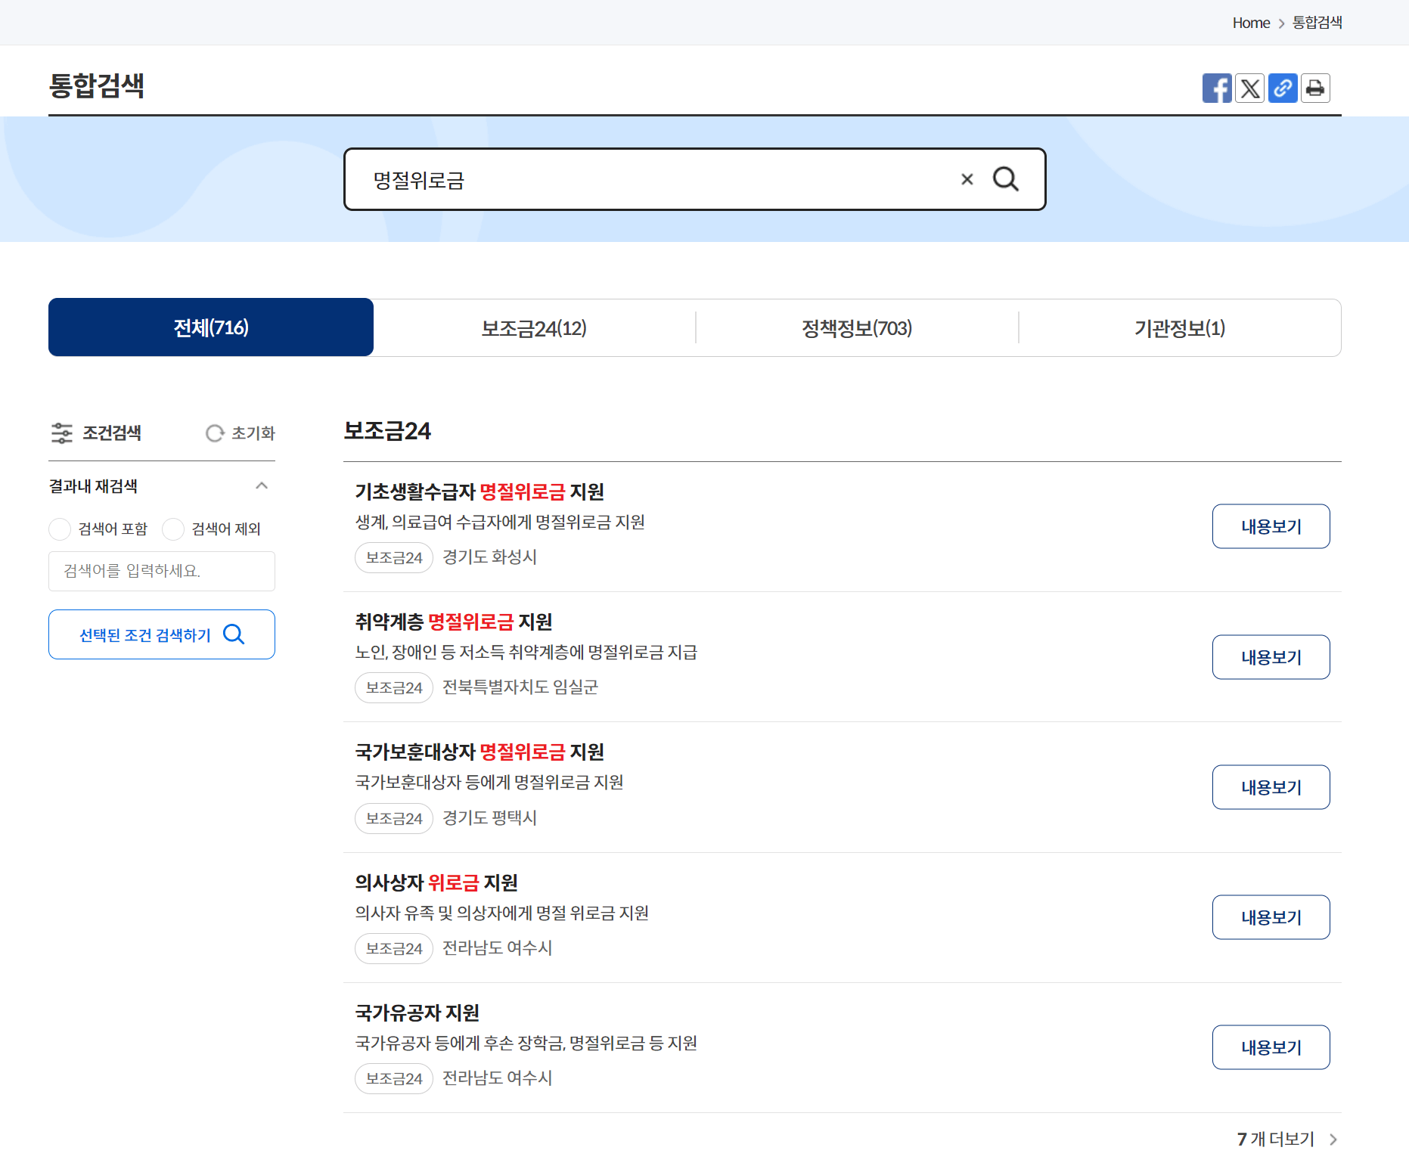Select the active 전체(716) tab
1409x1166 pixels.
[x=210, y=327]
